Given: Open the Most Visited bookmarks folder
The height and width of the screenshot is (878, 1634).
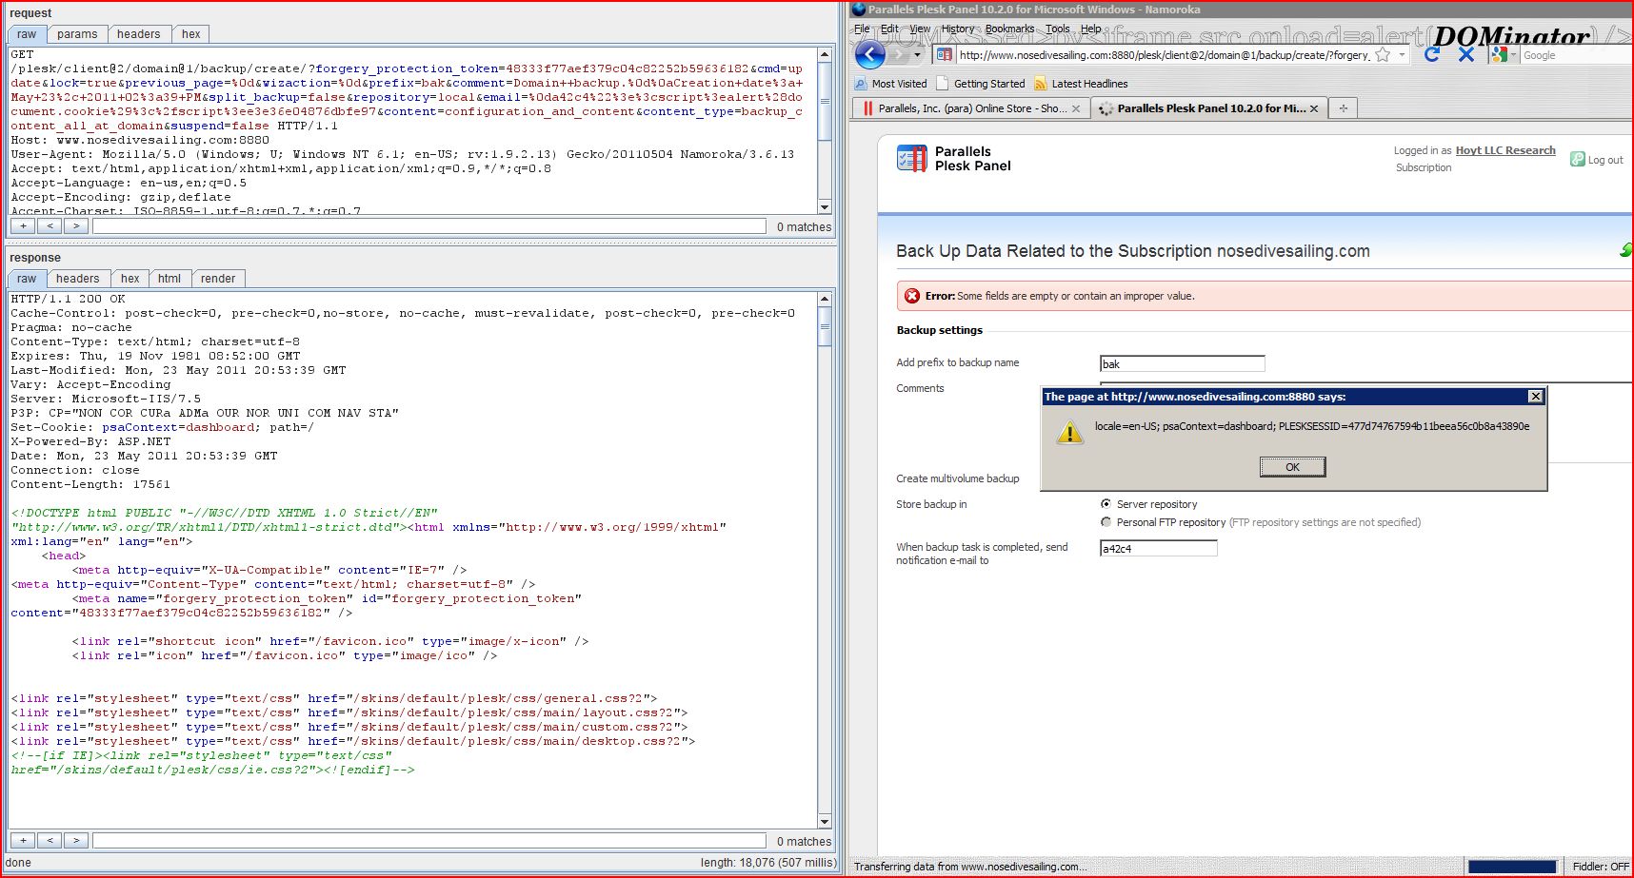Looking at the screenshot, I should coord(890,84).
